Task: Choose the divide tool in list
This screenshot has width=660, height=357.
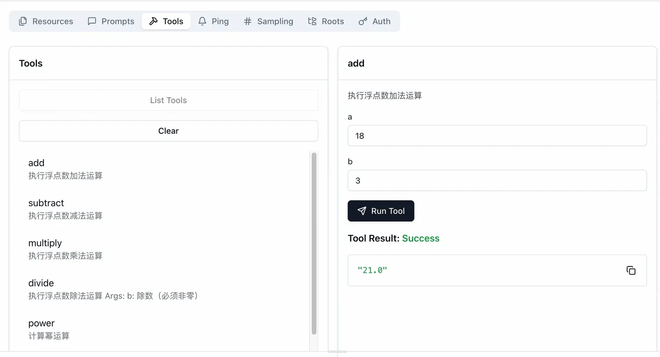Action: click(x=167, y=289)
